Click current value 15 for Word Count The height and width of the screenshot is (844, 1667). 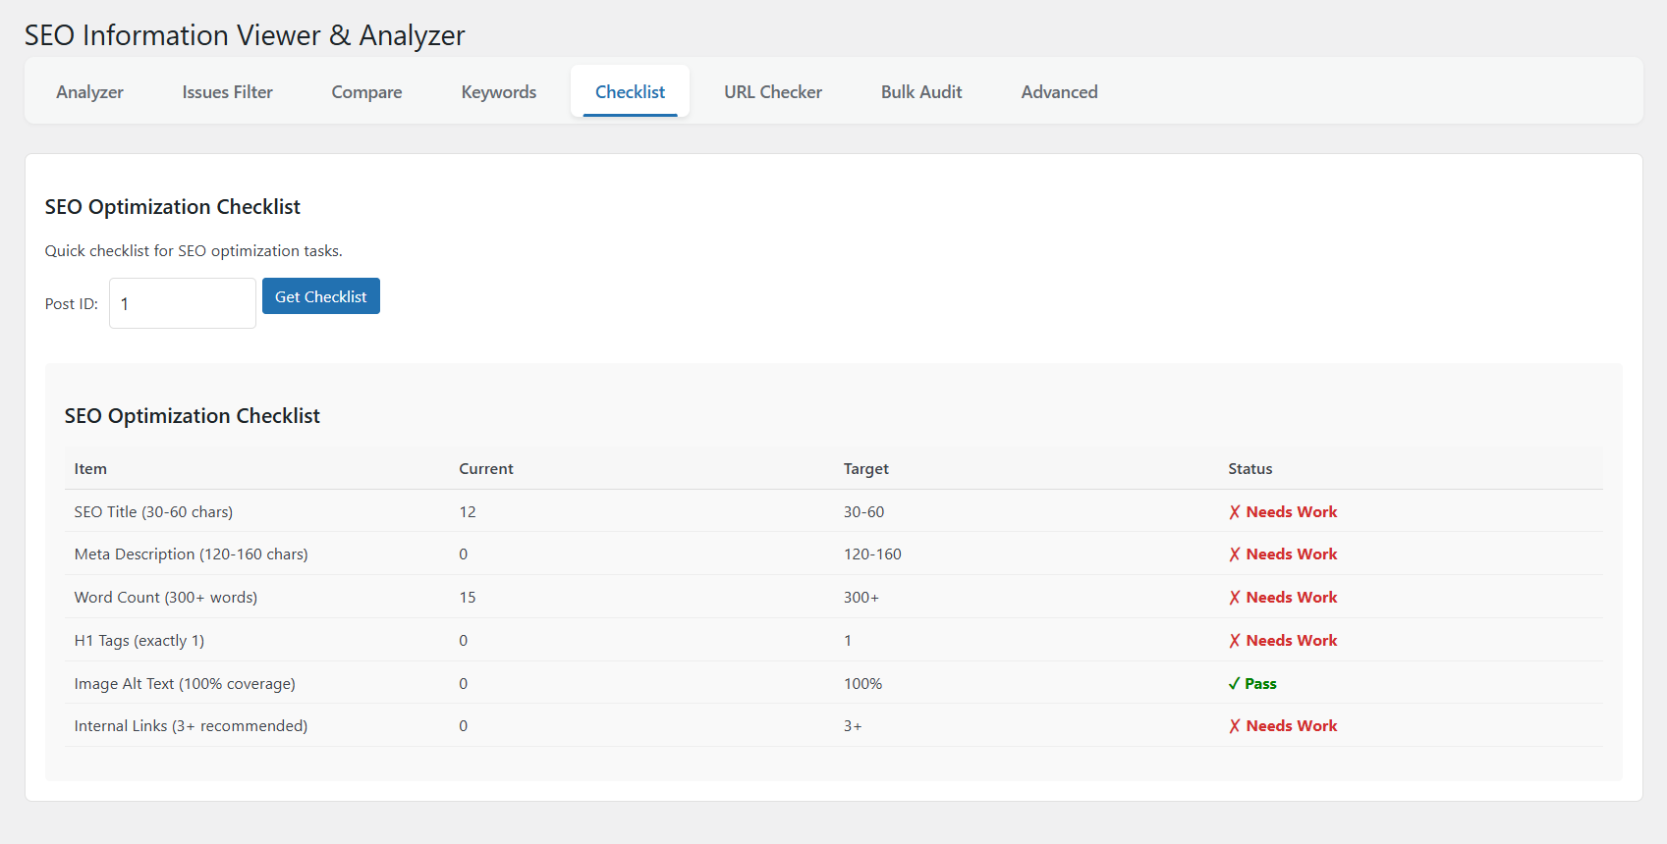pos(468,598)
